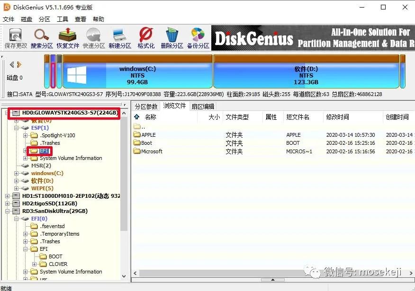Expand the HD1:ST1000DM010 disk node
Viewport: 415px width, 291px height.
click(x=8, y=195)
